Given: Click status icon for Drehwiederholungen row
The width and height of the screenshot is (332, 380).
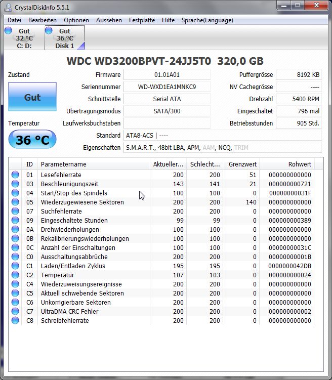Looking at the screenshot, I should pos(15,229).
